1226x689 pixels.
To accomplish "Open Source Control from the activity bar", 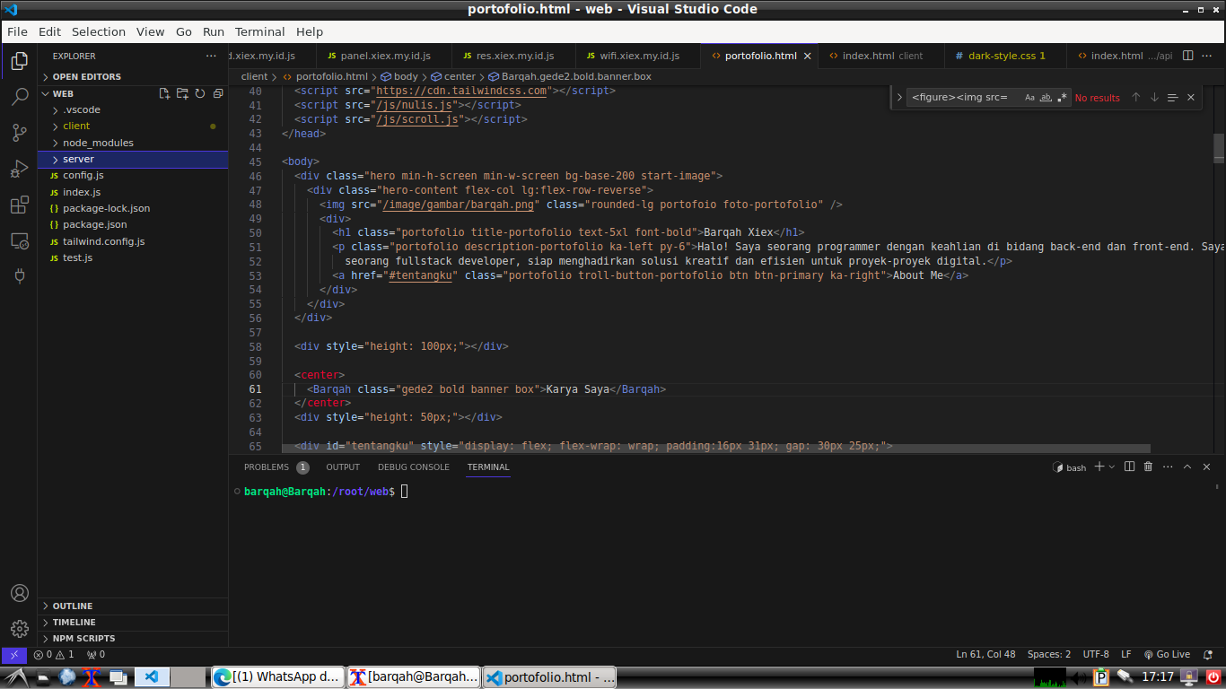I will tap(20, 131).
